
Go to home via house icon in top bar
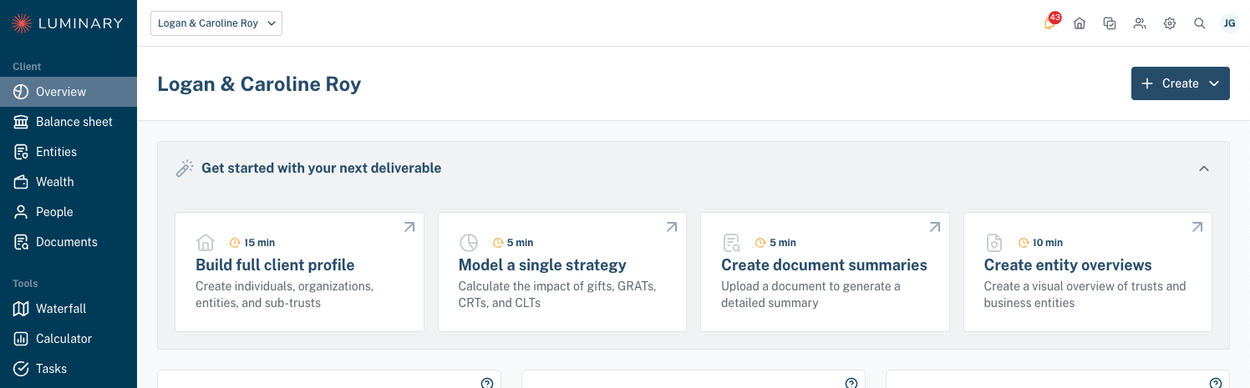point(1080,23)
